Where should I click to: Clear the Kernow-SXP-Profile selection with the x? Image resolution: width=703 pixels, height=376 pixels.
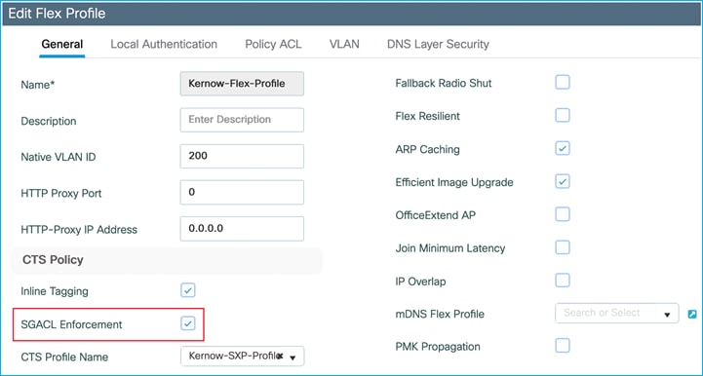(x=280, y=357)
